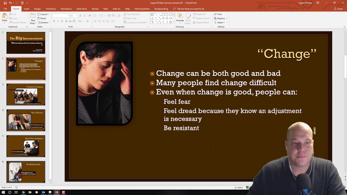
Task: Open the Layout dropdown
Action: (x=43, y=14)
